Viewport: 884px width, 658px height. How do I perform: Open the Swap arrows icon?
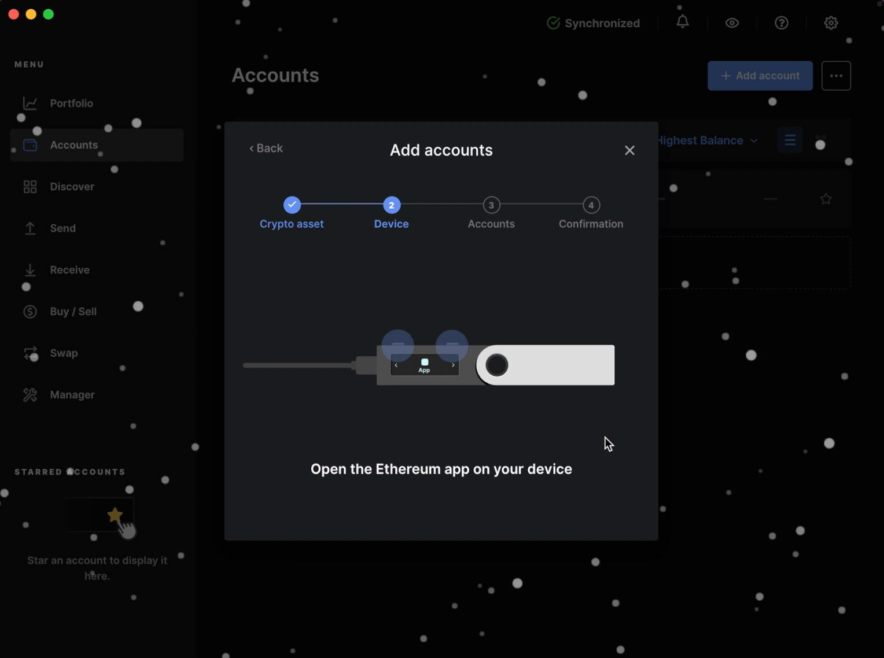point(30,353)
